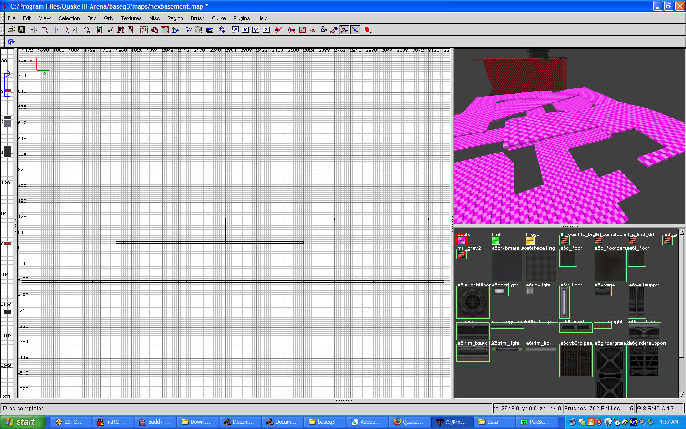Screen dimensions: 686x429
Task: Select the e6girdersupport texture
Action: click(645, 361)
